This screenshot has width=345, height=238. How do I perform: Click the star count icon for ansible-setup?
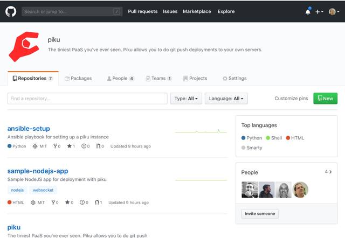(69, 146)
